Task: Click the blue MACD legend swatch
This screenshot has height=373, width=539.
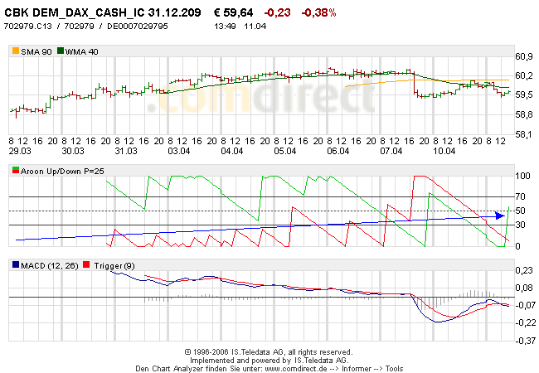Action: pyautogui.click(x=16, y=264)
